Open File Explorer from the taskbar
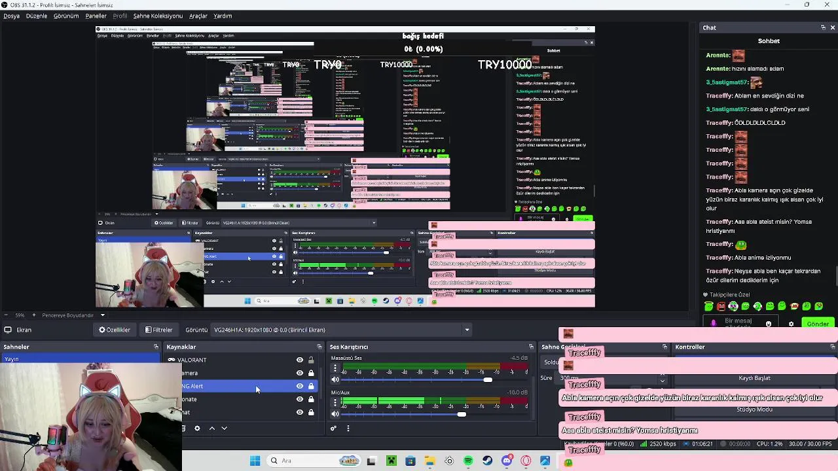Screen dimensions: 838x471 click(429, 461)
